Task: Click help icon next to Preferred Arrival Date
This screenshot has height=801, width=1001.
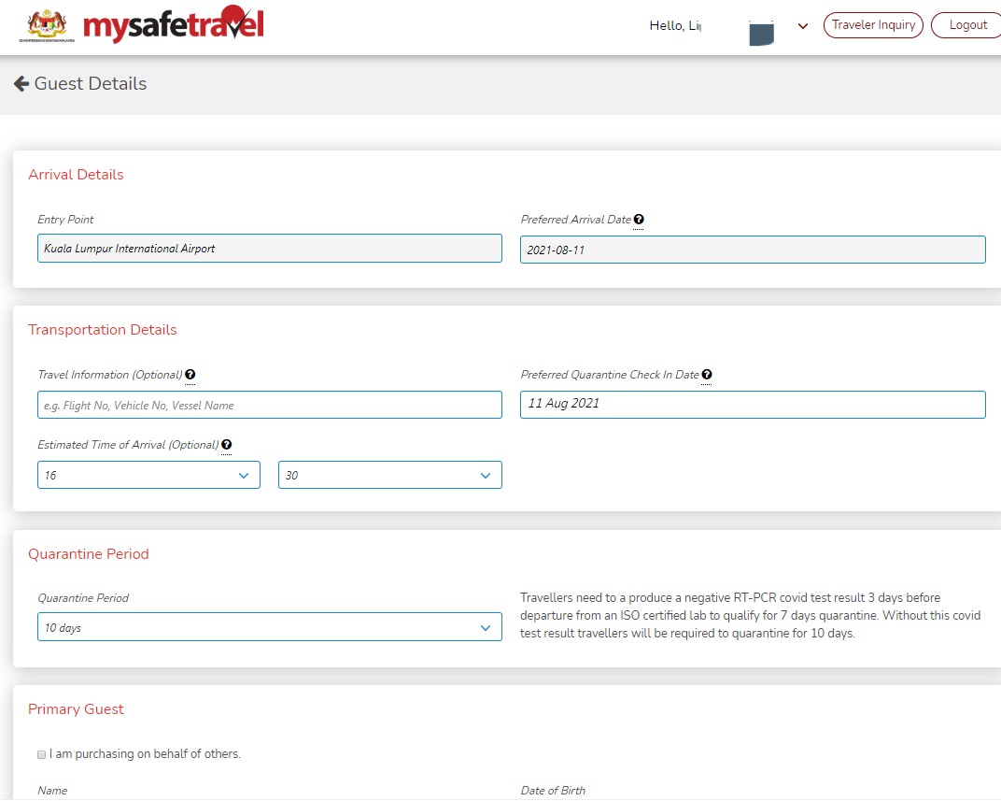Action: point(639,220)
